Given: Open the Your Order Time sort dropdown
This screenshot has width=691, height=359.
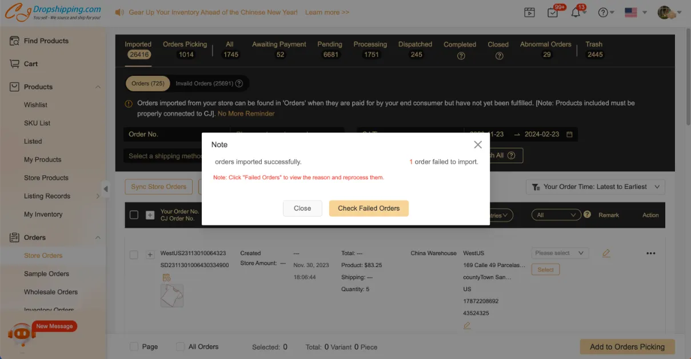Looking at the screenshot, I should [x=596, y=187].
